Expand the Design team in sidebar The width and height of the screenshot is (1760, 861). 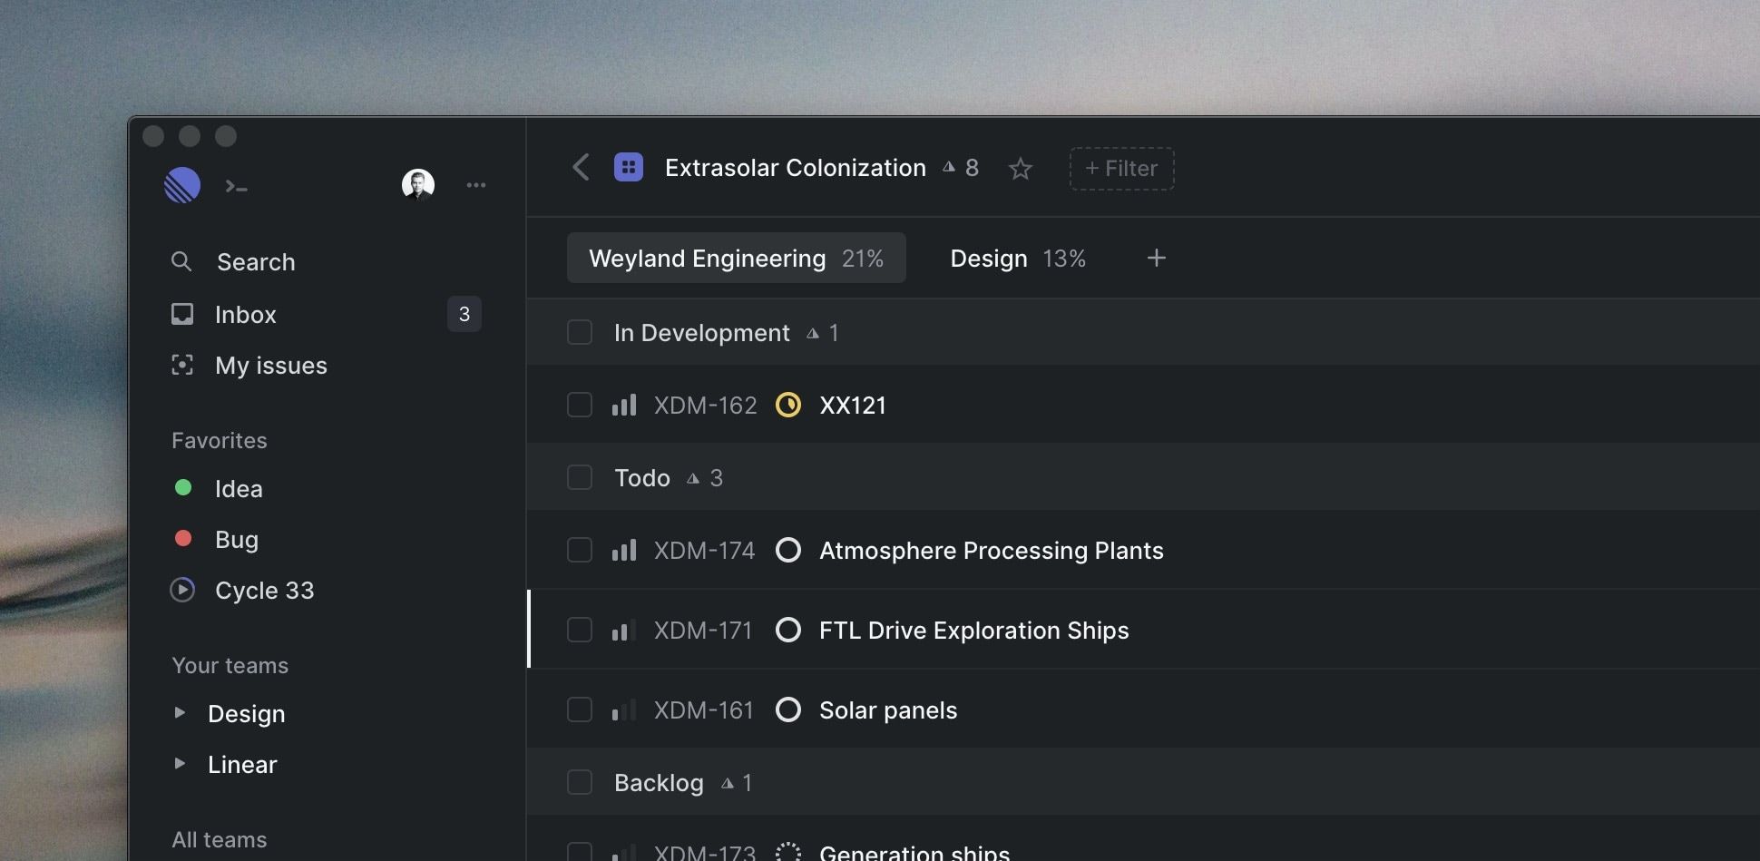[180, 713]
